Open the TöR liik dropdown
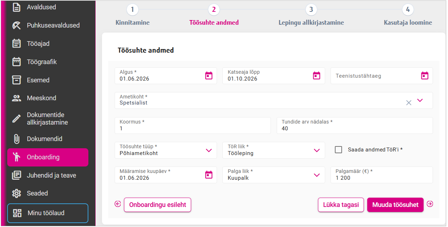The image size is (448, 227). [x=317, y=150]
